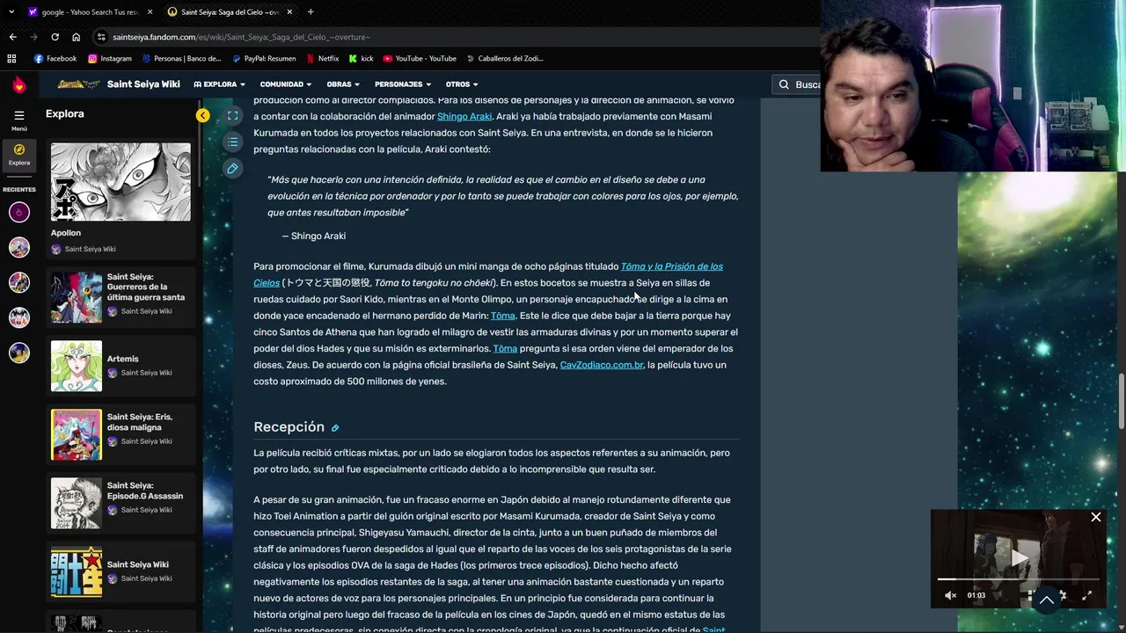Screen dimensions: 1126x633
Task: Open the Saint Seiya Wiki logo card
Action: (x=121, y=571)
